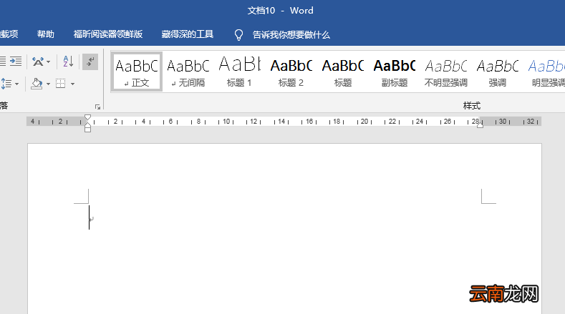Click in the document page body
This screenshot has width=565, height=314.
pyautogui.click(x=285, y=229)
